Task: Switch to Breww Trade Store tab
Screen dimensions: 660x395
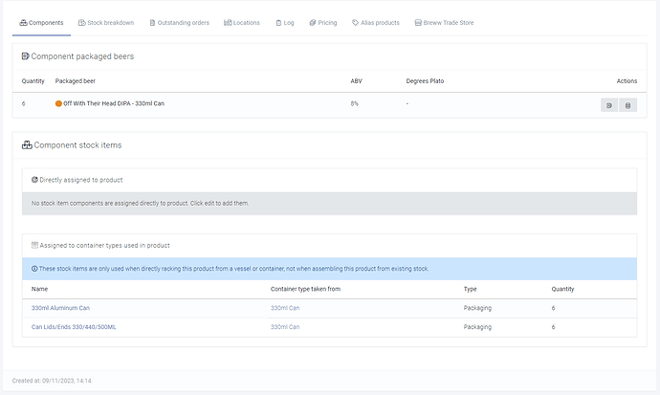Action: [443, 22]
